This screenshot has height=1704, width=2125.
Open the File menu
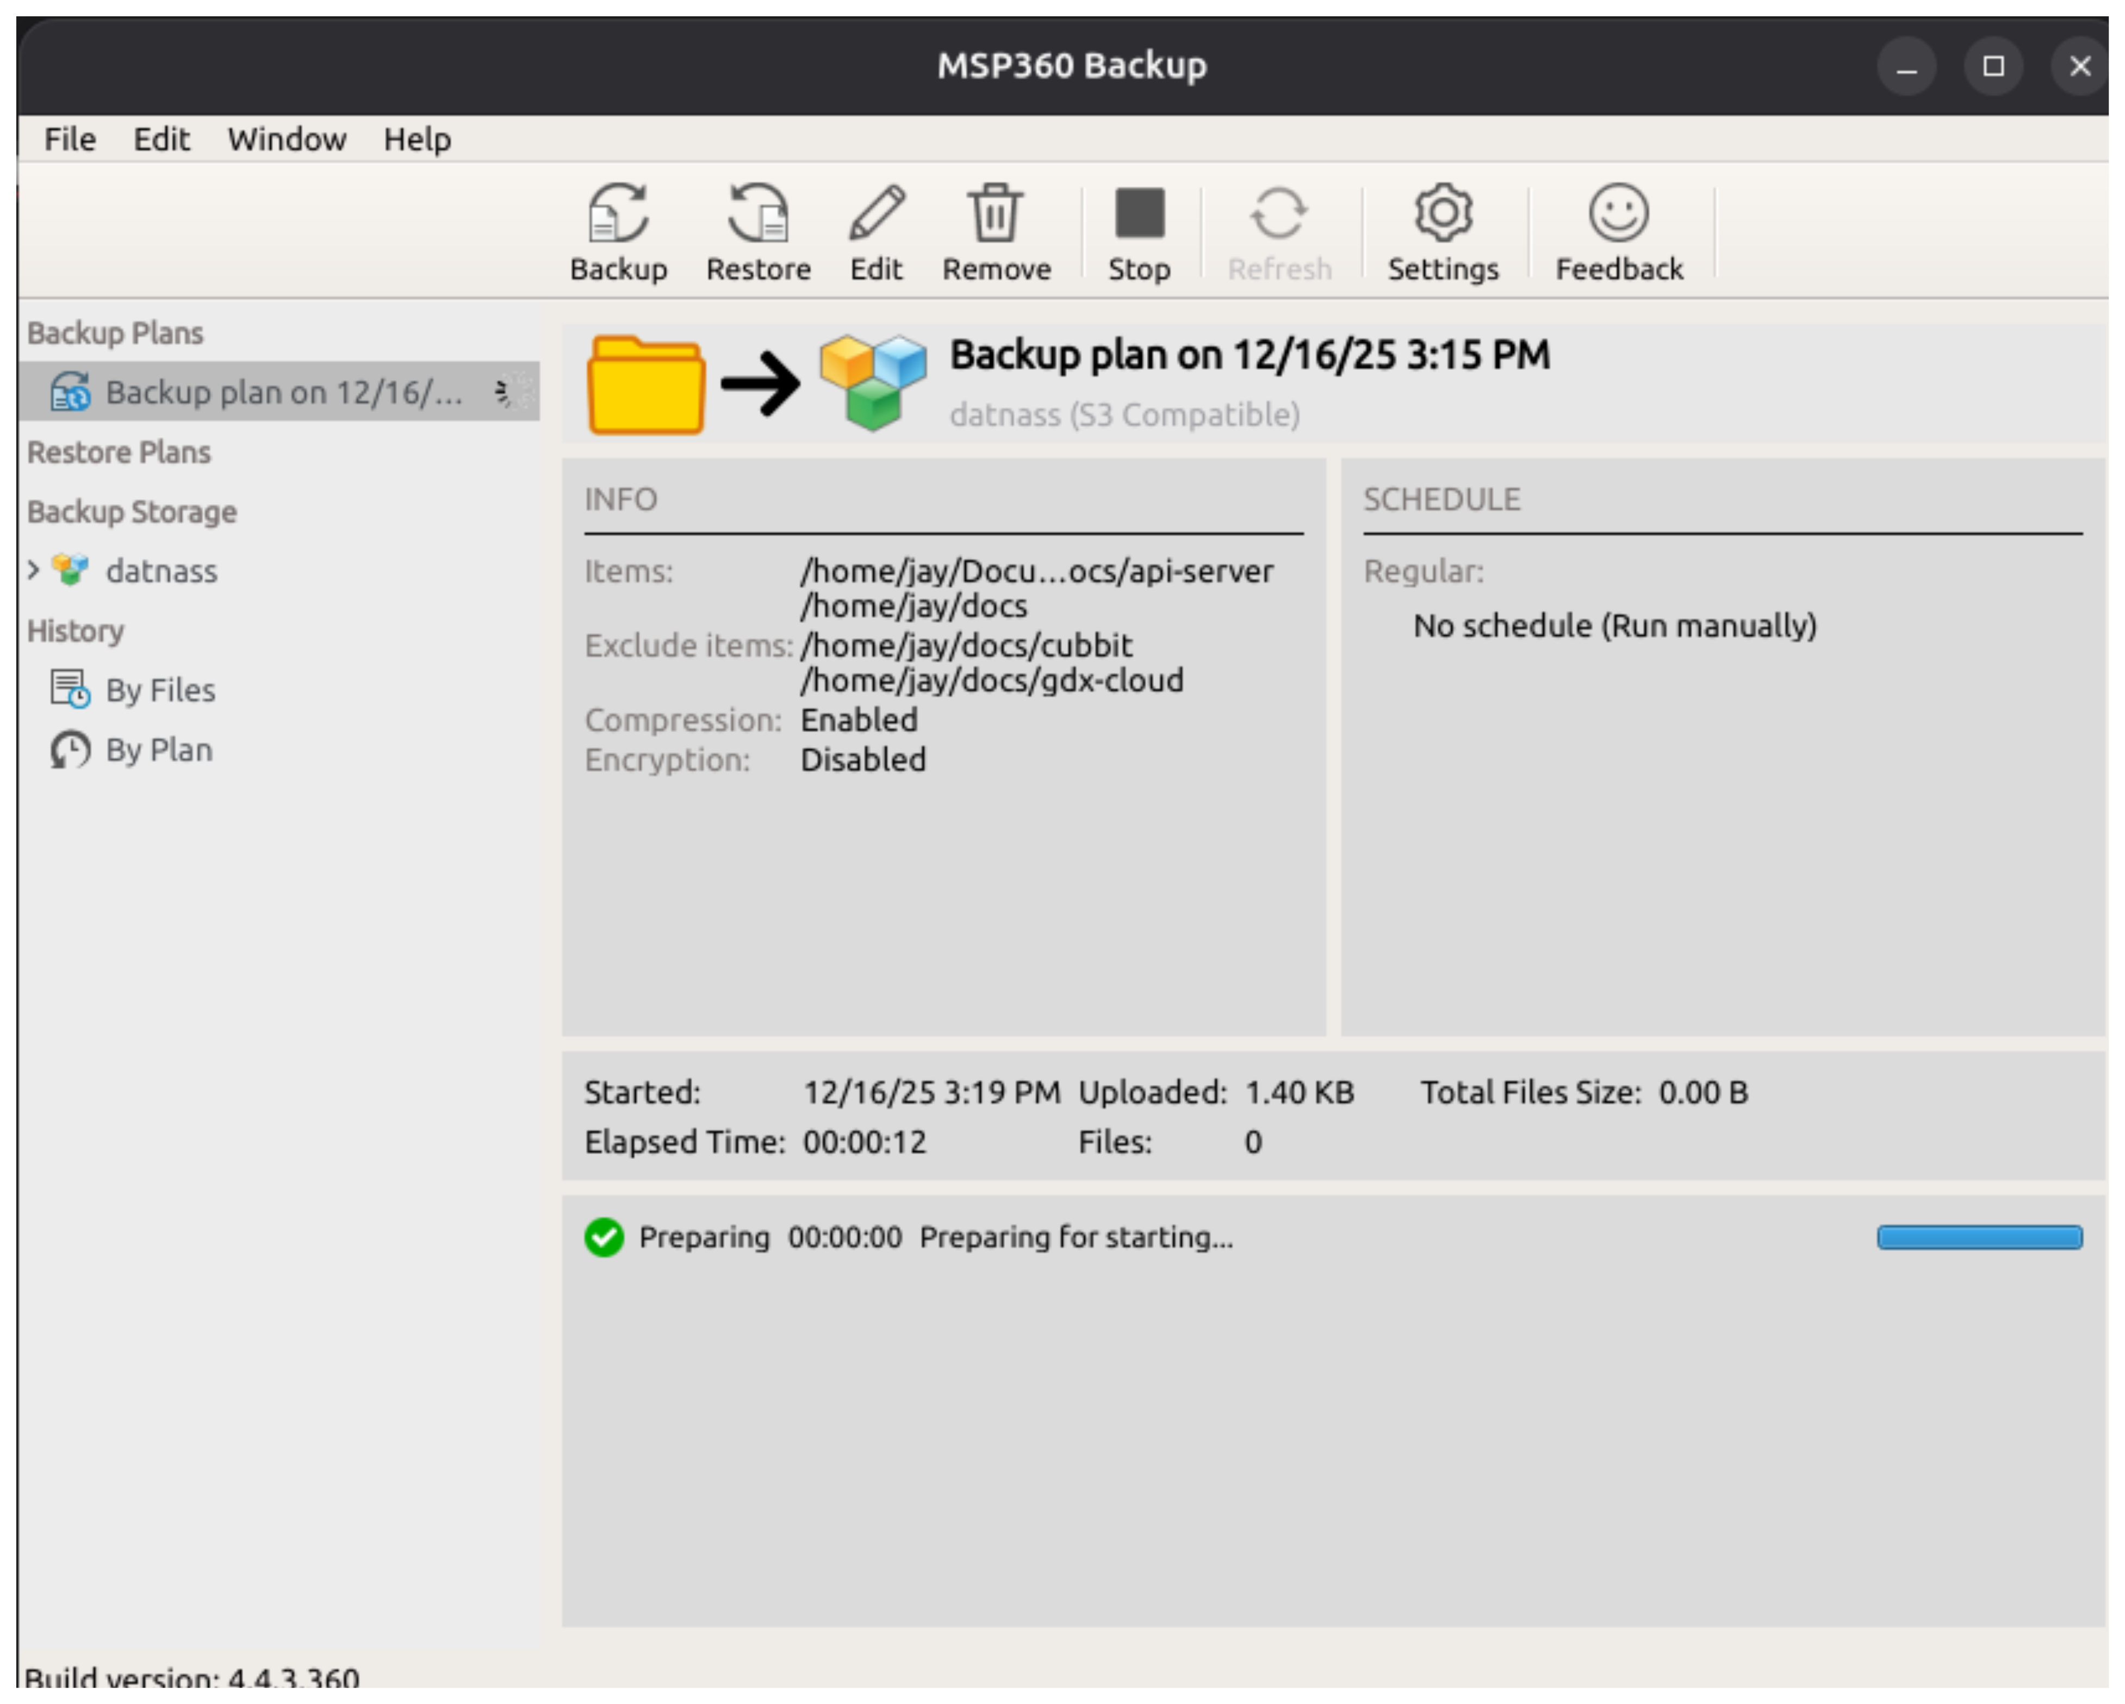pos(70,139)
